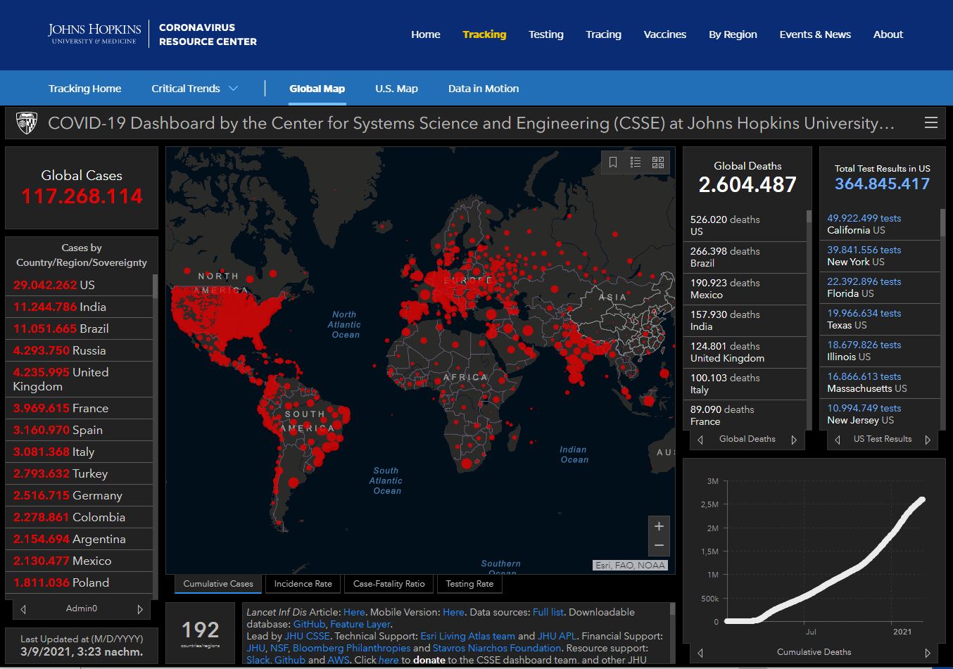The height and width of the screenshot is (669, 953).
Task: Select Poland row in cases list
Action: pyautogui.click(x=79, y=582)
